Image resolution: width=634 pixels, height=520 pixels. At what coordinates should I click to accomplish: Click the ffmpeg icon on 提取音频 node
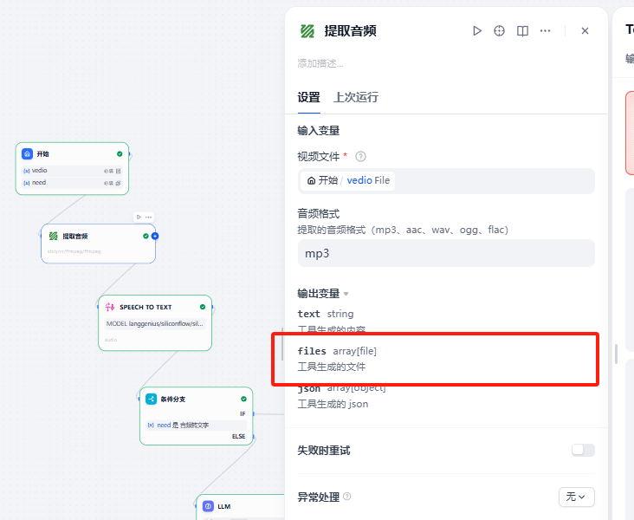coord(54,236)
